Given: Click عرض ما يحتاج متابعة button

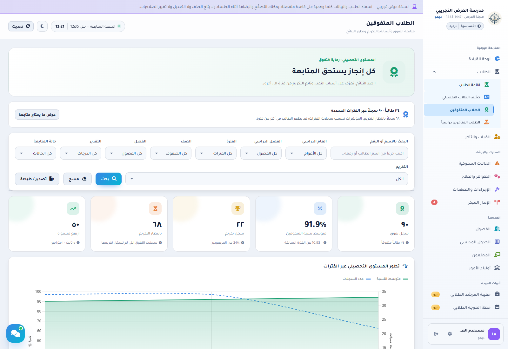Looking at the screenshot, I should 37,115.
